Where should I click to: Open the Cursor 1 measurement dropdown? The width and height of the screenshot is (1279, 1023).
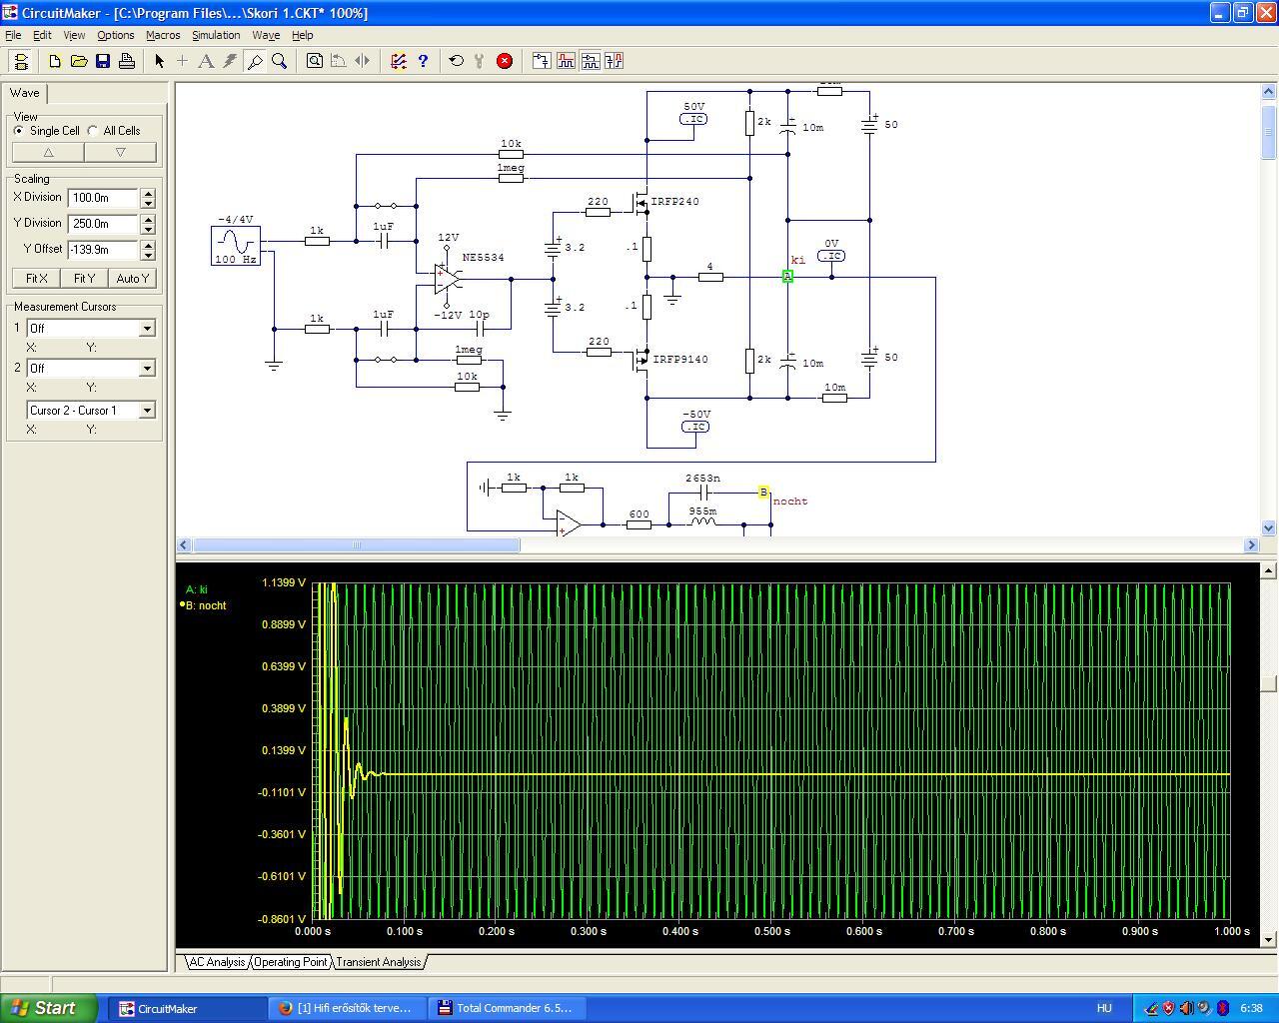(x=147, y=329)
